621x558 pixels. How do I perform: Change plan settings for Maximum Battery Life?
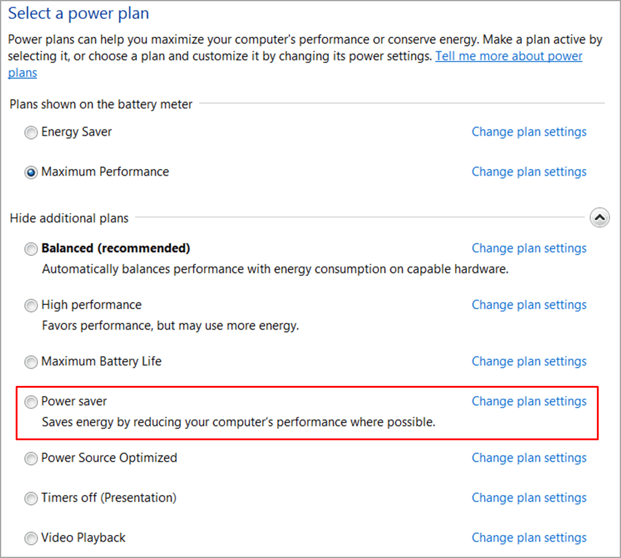529,362
